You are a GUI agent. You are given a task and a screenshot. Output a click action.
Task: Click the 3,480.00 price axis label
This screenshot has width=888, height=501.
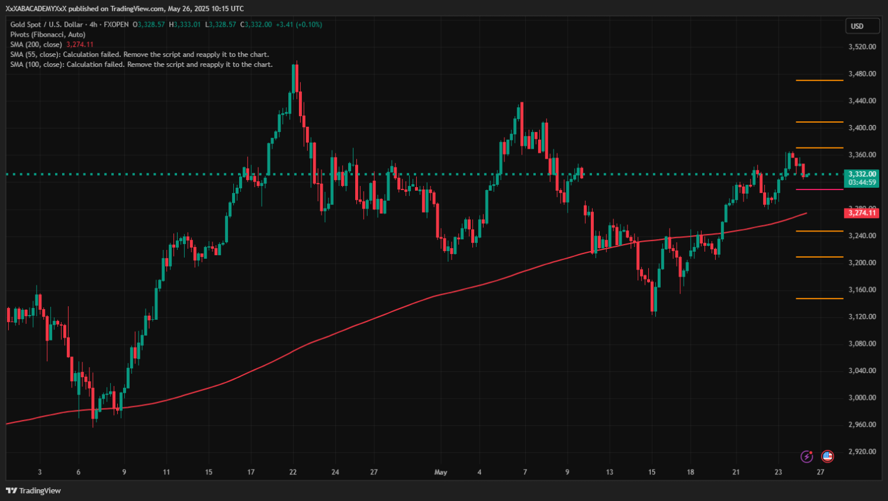click(862, 74)
